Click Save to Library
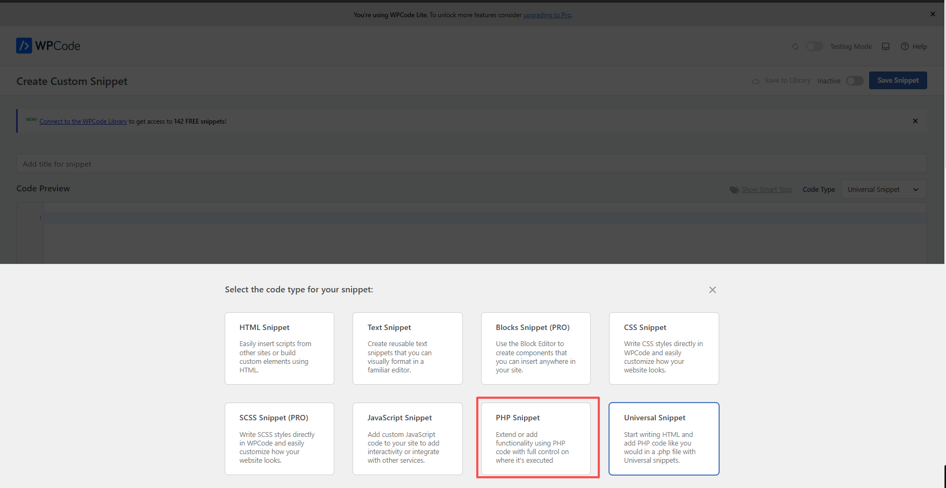 click(x=781, y=81)
